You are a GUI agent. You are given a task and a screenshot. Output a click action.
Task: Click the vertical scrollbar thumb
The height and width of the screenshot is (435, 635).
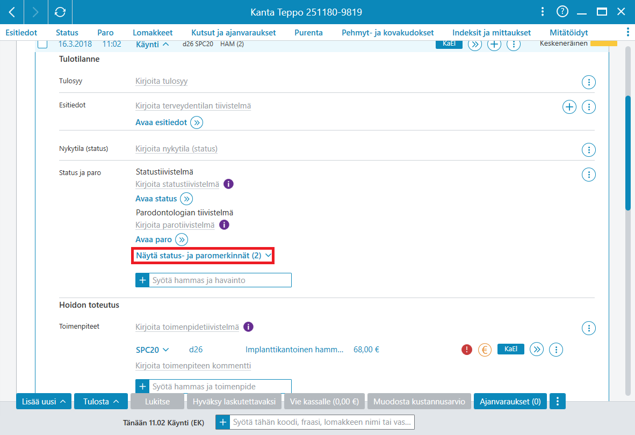pos(627,153)
